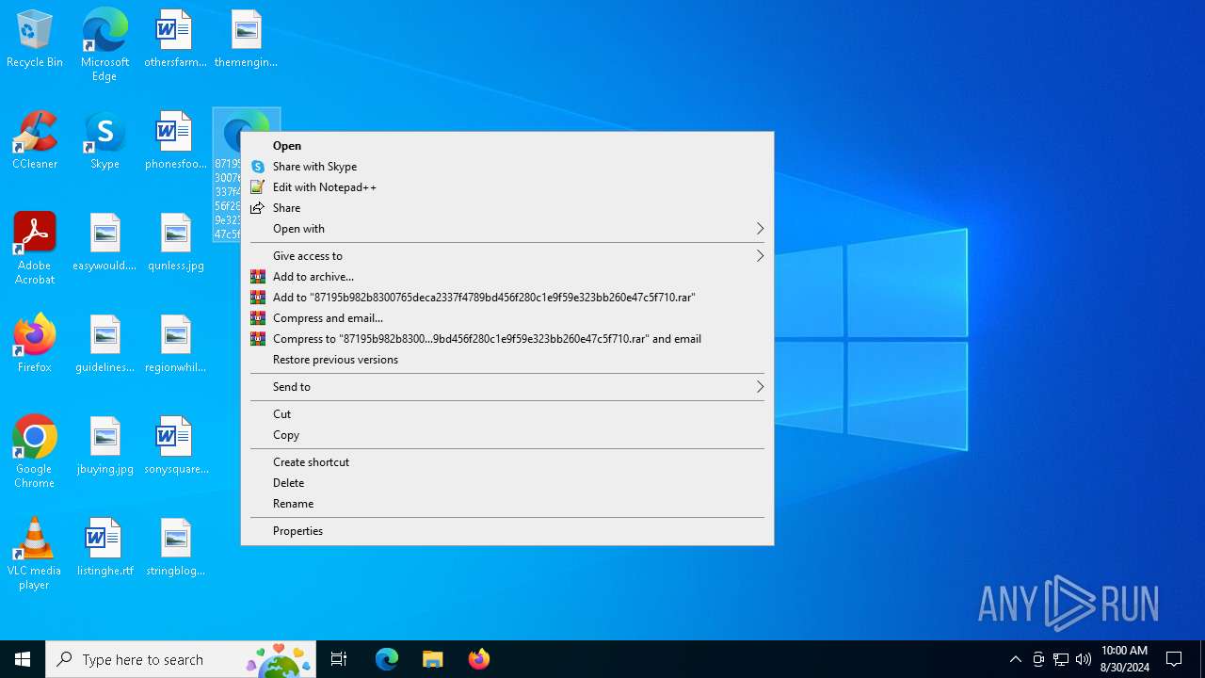
Task: Open Task View from the taskbar
Action: point(339,659)
